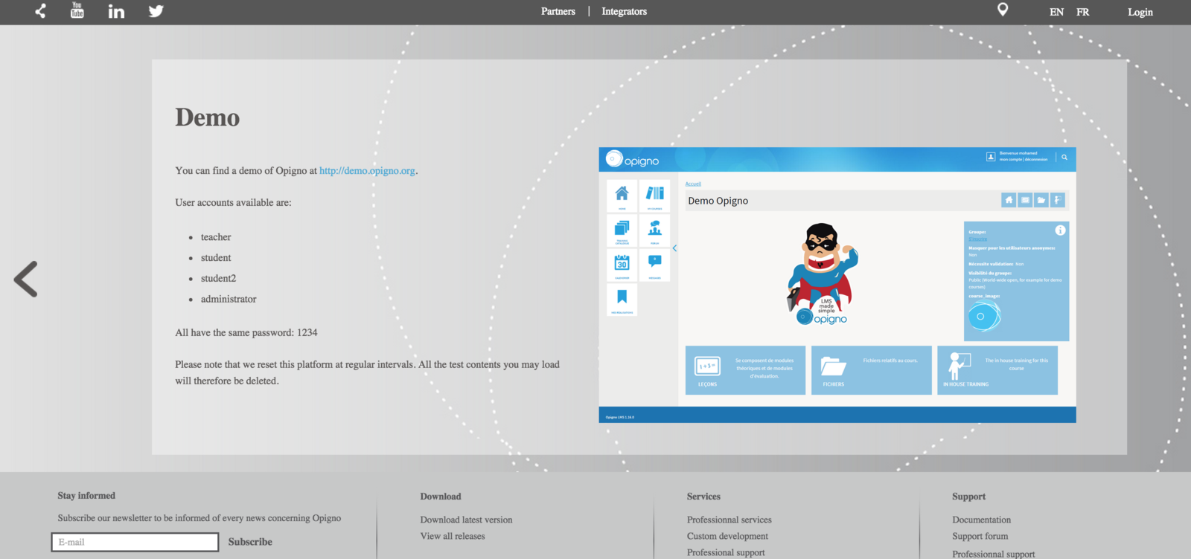The height and width of the screenshot is (559, 1191).
Task: Click the Demo Opigno screenshot image
Action: pos(837,285)
